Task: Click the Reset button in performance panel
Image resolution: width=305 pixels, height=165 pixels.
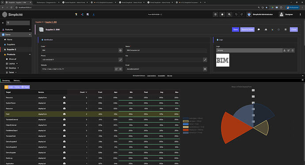Action: tap(25, 87)
